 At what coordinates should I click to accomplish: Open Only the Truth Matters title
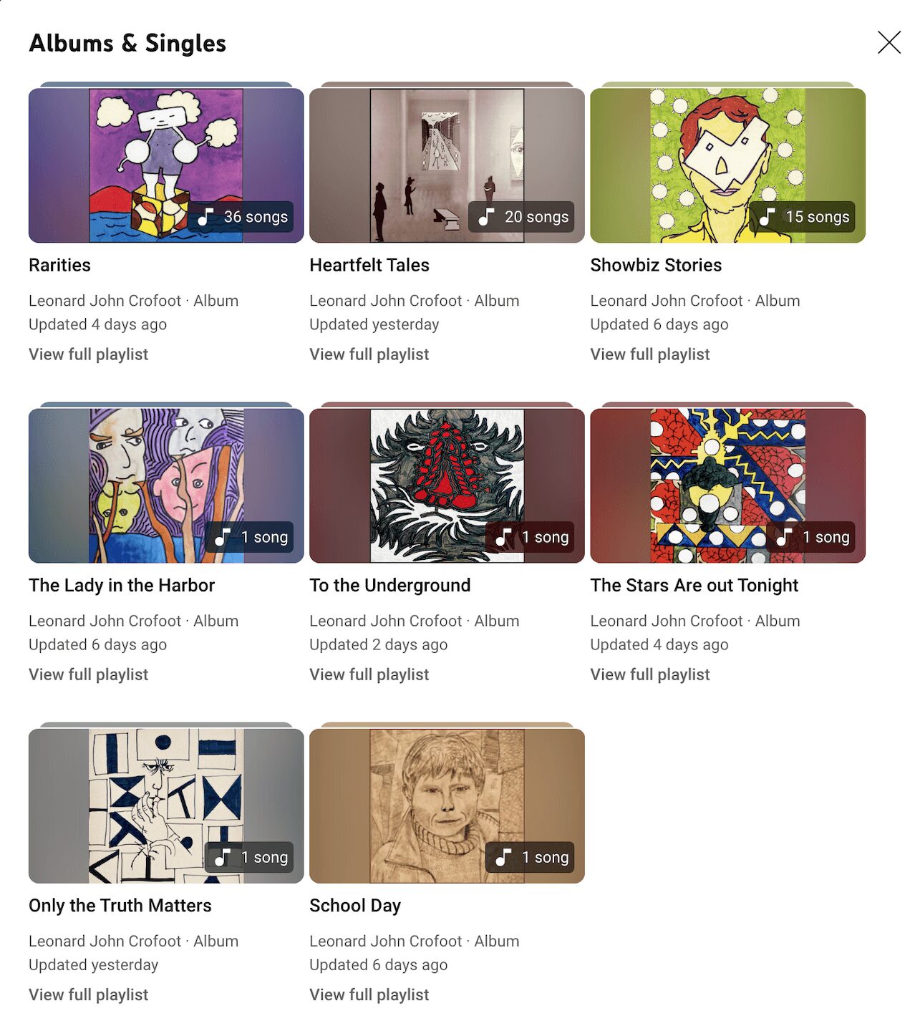(x=120, y=905)
